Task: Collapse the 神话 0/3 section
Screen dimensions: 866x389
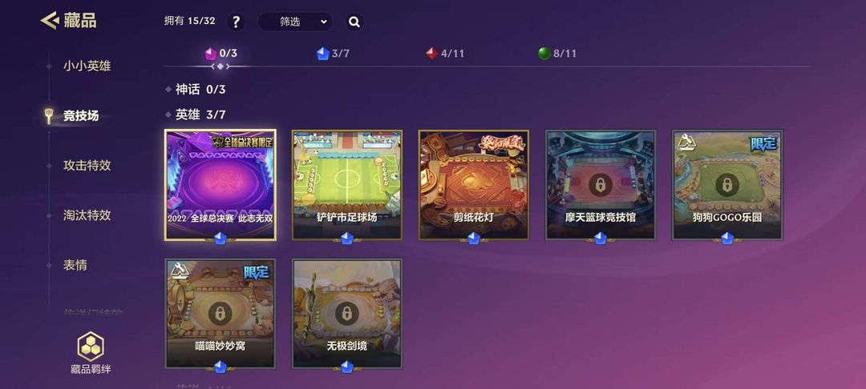Action: [196, 90]
